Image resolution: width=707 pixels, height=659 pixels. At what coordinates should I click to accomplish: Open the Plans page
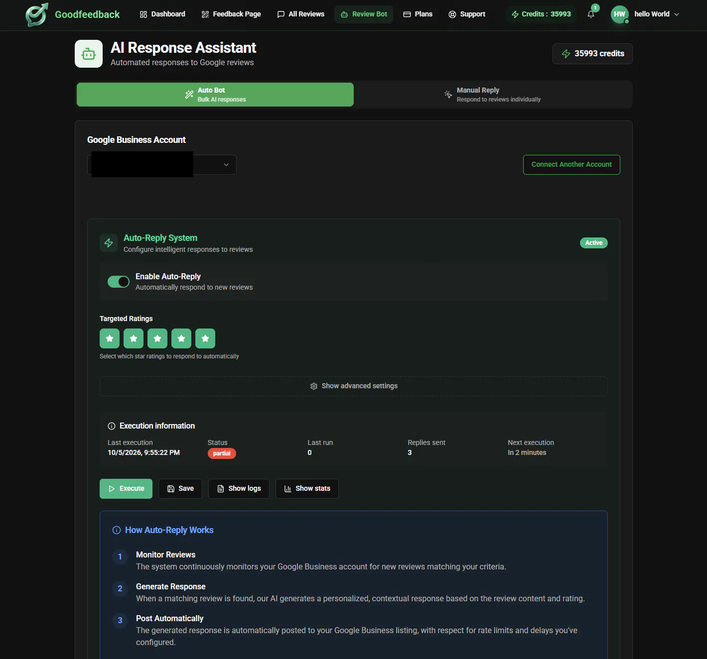[x=418, y=14]
